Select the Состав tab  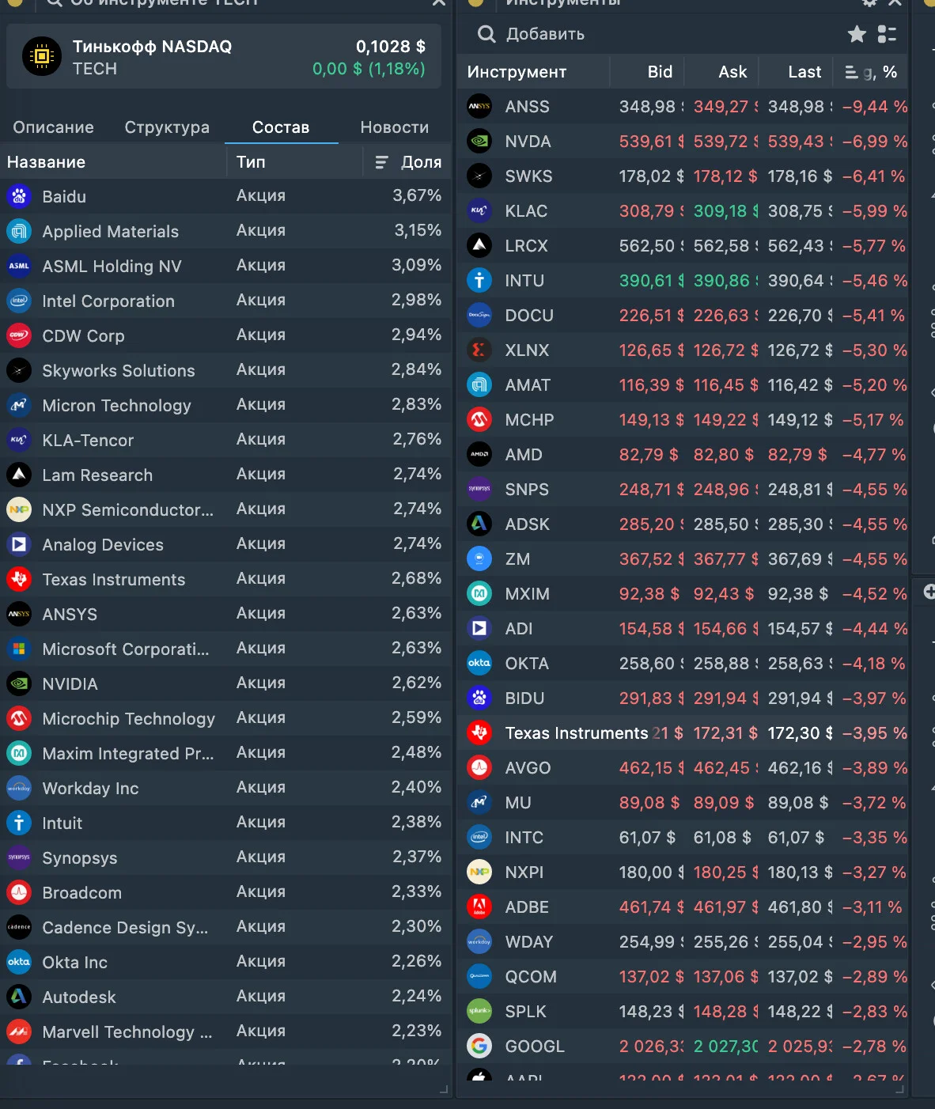[x=281, y=127]
